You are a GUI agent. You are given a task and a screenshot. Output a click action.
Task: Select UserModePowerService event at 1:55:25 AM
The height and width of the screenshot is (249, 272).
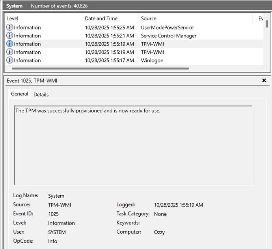tap(167, 28)
